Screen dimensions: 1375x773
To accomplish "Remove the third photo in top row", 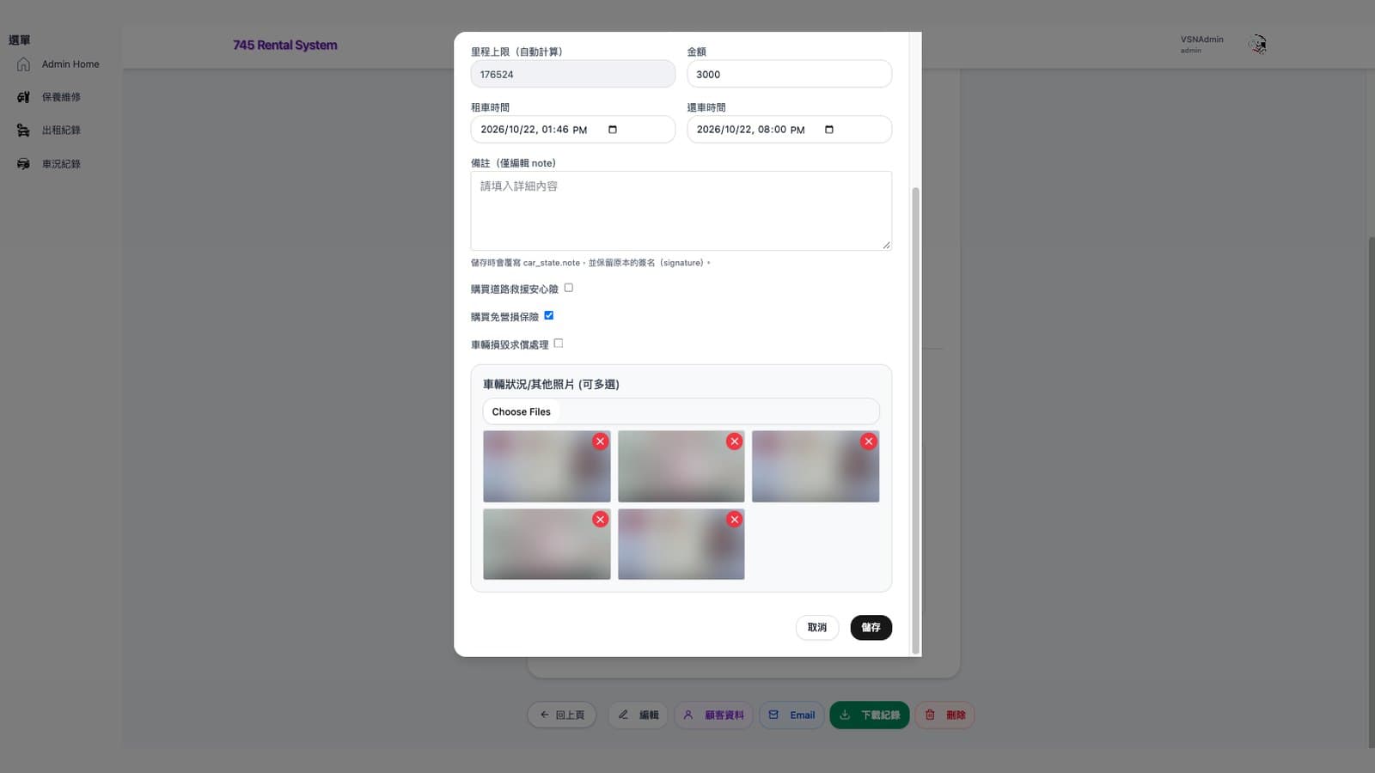I will point(869,441).
